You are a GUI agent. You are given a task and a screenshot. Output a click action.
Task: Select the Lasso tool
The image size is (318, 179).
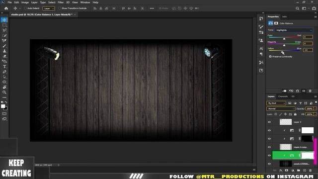click(4, 30)
